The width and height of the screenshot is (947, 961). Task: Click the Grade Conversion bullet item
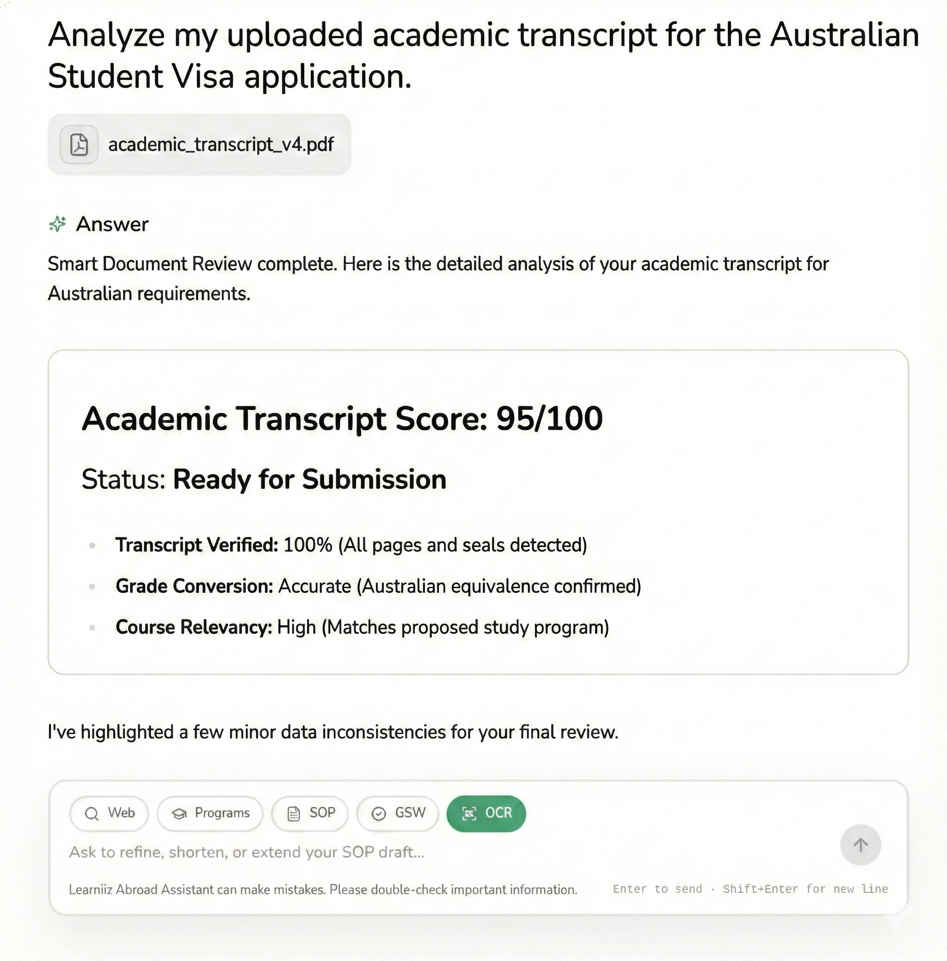(378, 586)
